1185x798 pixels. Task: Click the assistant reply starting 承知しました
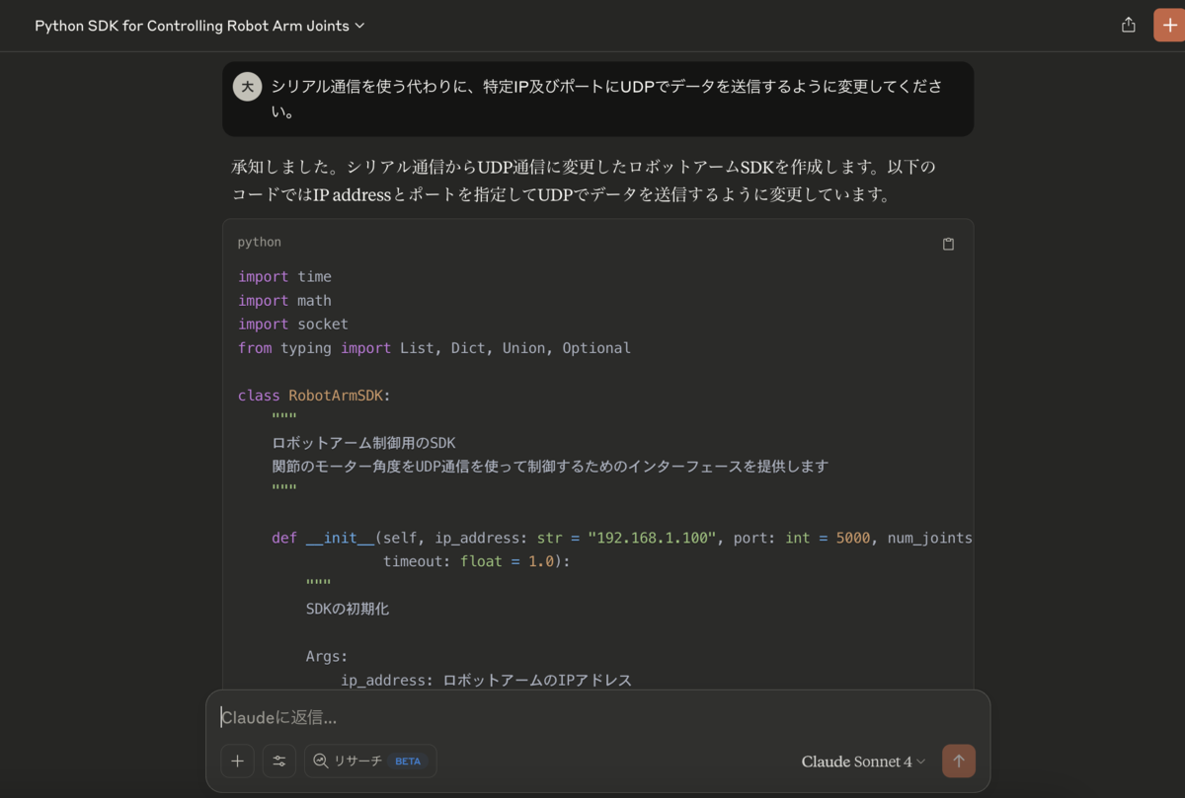pos(584,181)
